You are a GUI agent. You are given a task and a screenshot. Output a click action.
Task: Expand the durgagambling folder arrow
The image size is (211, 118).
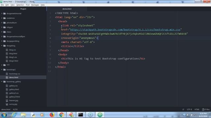pyautogui.click(x=2, y=41)
